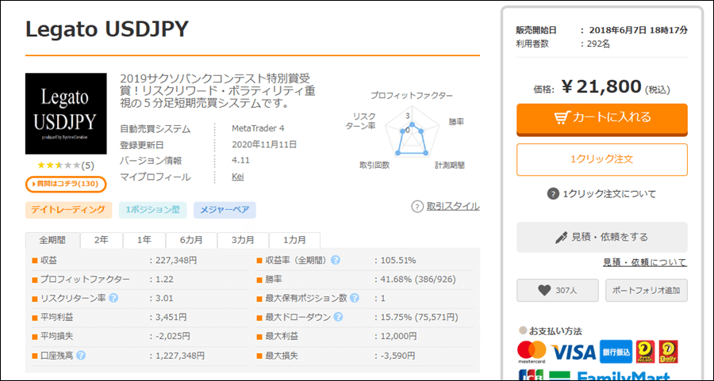Click the VISA payment logo
The width and height of the screenshot is (714, 381).
click(x=573, y=352)
